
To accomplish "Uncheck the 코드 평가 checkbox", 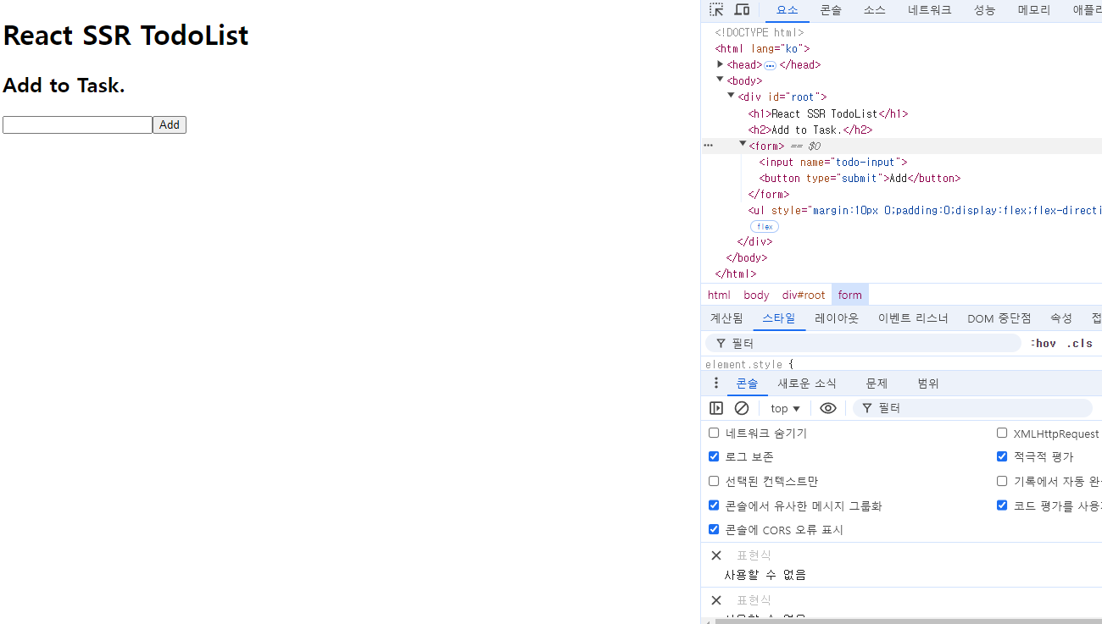I will (x=1002, y=505).
